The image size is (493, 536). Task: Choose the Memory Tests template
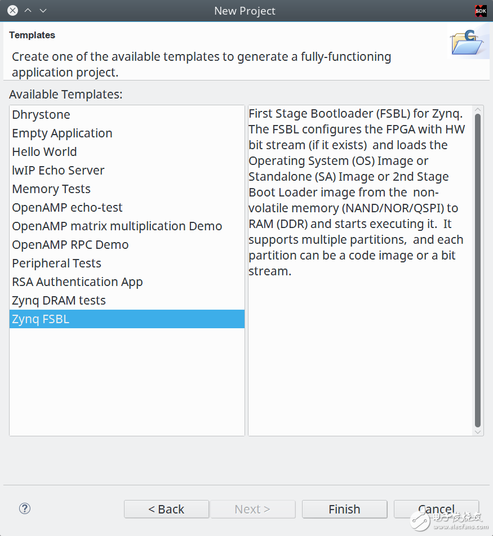click(x=51, y=189)
